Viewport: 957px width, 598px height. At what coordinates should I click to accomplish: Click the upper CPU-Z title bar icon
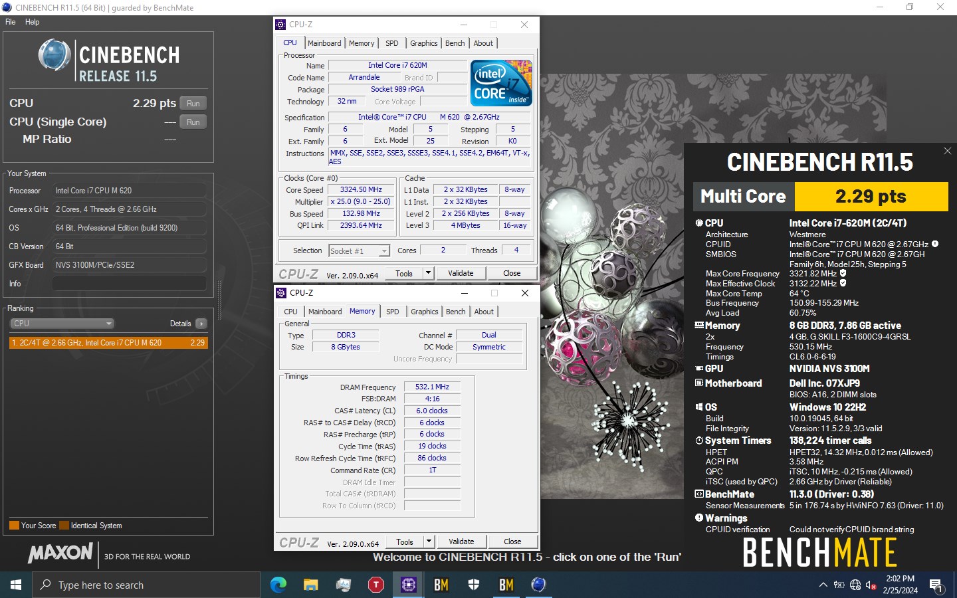tap(280, 25)
